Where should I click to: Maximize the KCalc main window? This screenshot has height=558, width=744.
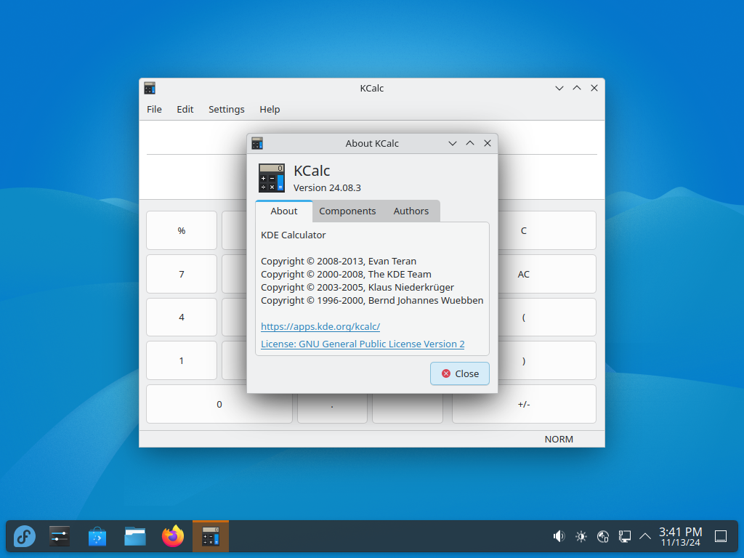[x=577, y=88]
